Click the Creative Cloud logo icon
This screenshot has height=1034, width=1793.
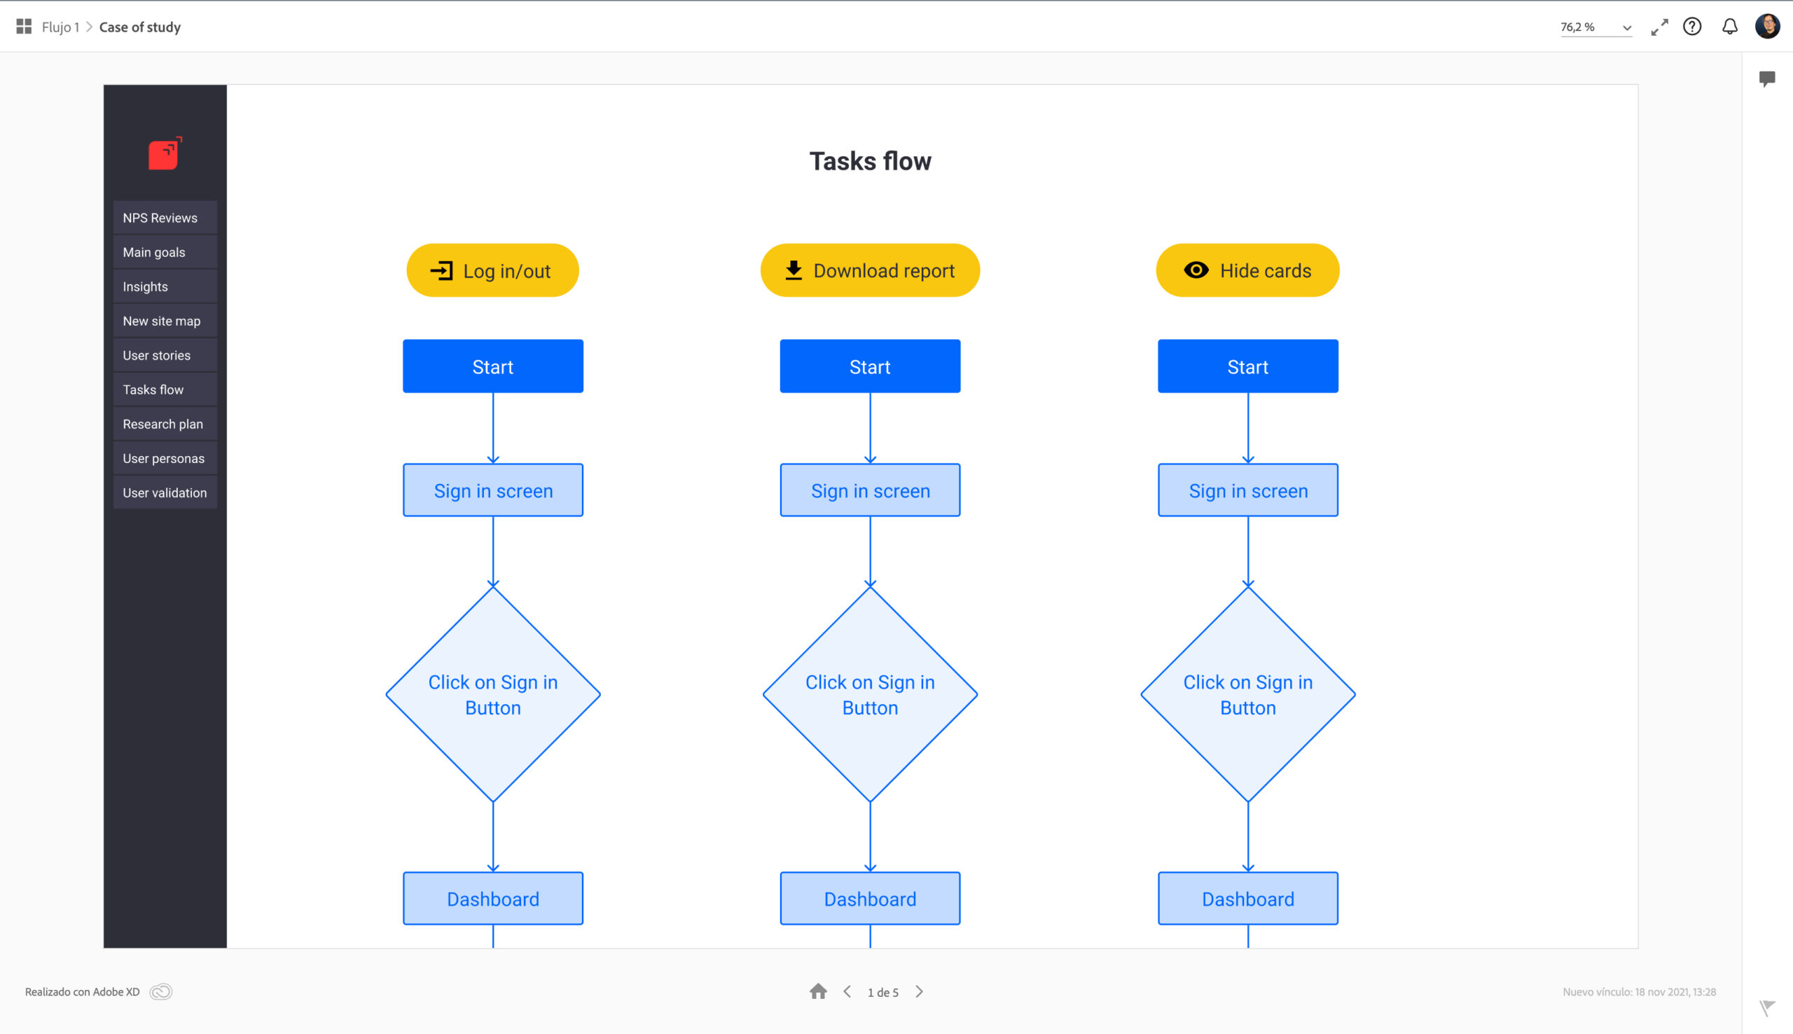(161, 991)
